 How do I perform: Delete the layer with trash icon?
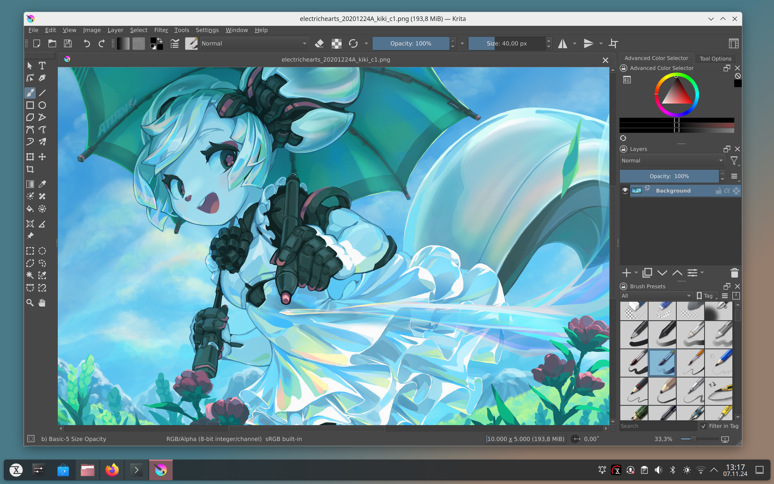(735, 273)
